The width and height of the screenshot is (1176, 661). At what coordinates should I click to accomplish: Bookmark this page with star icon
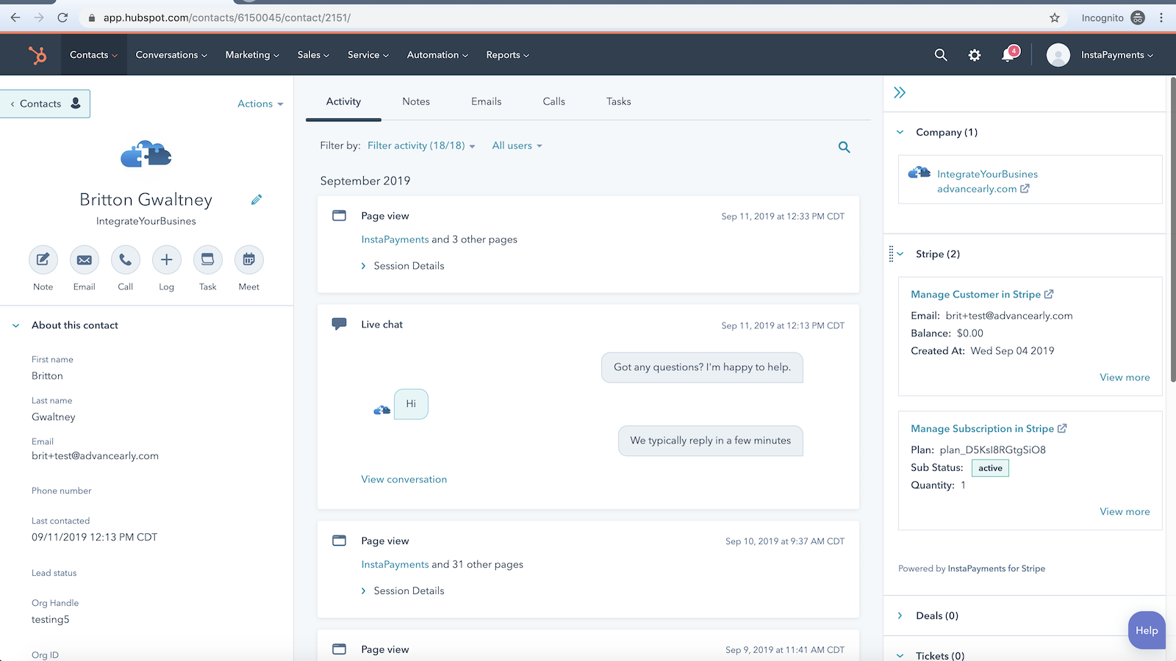(x=1055, y=18)
